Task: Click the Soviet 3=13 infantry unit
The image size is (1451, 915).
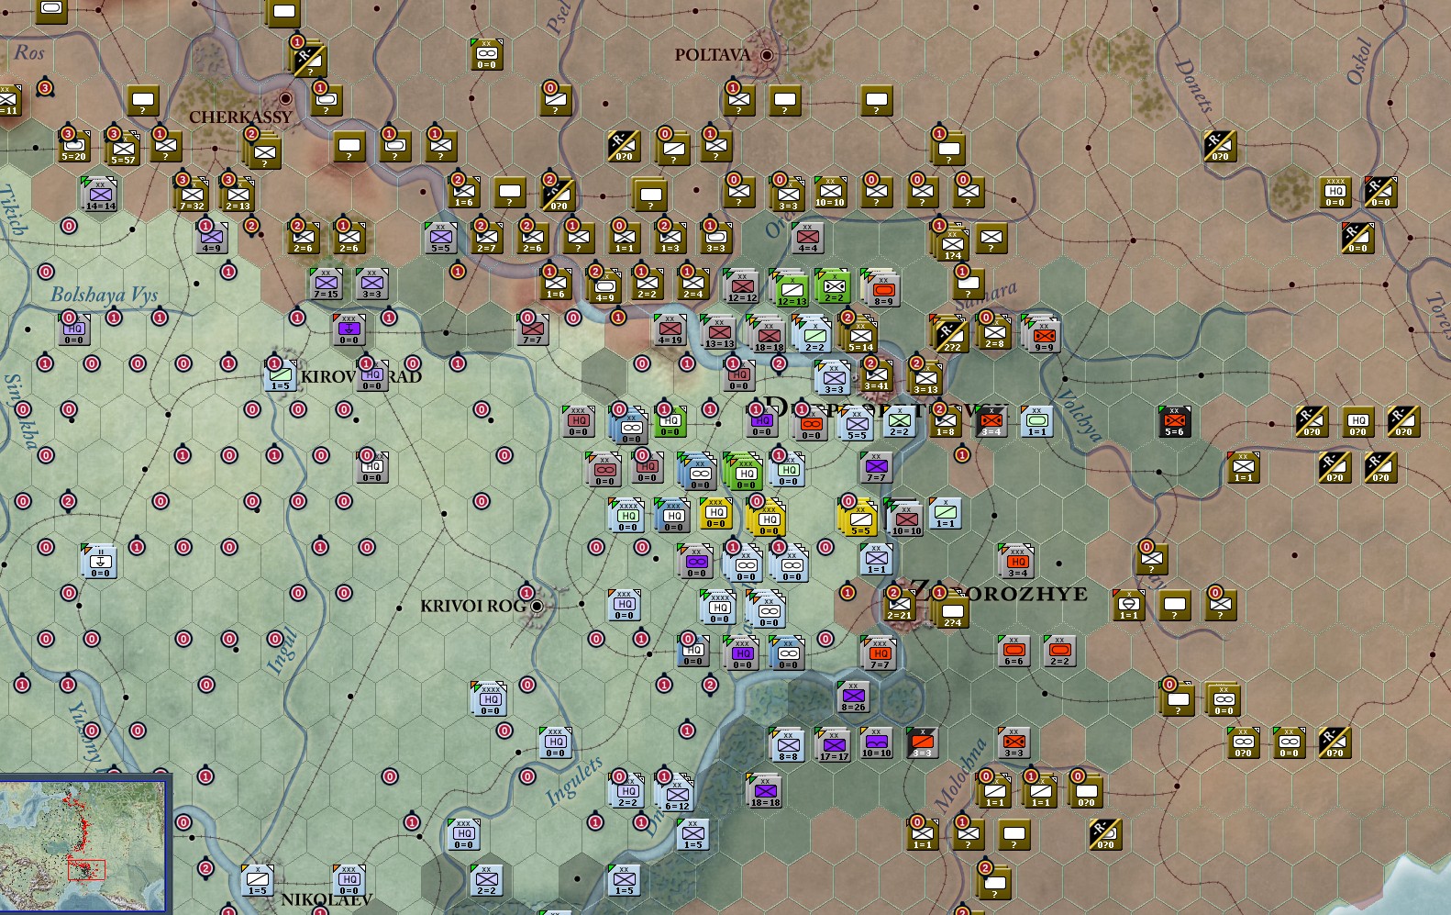Action: [x=925, y=378]
